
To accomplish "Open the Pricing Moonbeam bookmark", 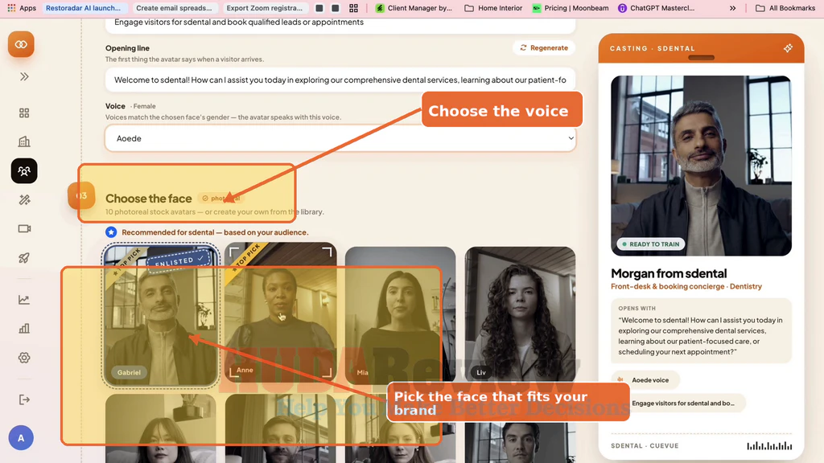I will tap(571, 8).
